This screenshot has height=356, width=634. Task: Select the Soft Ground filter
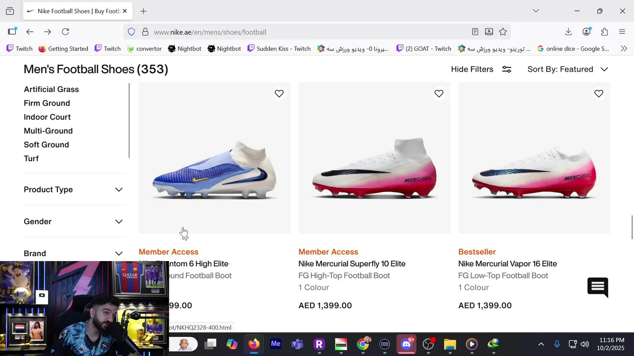click(46, 145)
